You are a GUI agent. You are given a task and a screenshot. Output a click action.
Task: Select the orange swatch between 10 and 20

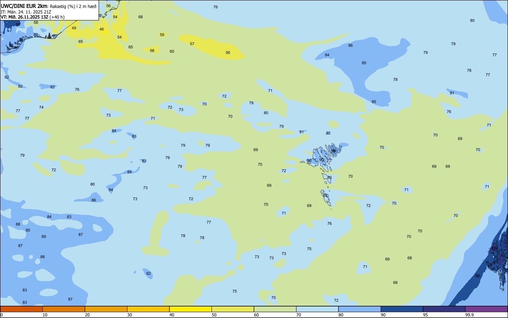(63, 309)
